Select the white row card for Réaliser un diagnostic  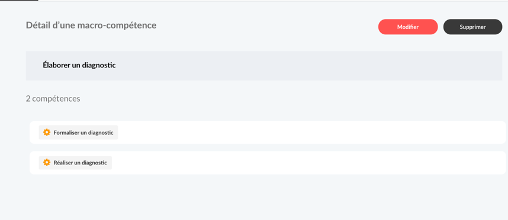(x=268, y=163)
